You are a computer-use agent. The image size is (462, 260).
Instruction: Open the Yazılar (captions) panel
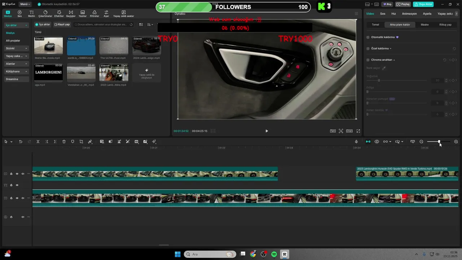[83, 14]
